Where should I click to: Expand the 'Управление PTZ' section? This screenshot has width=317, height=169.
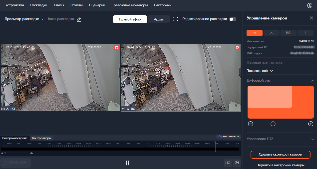[313, 139]
